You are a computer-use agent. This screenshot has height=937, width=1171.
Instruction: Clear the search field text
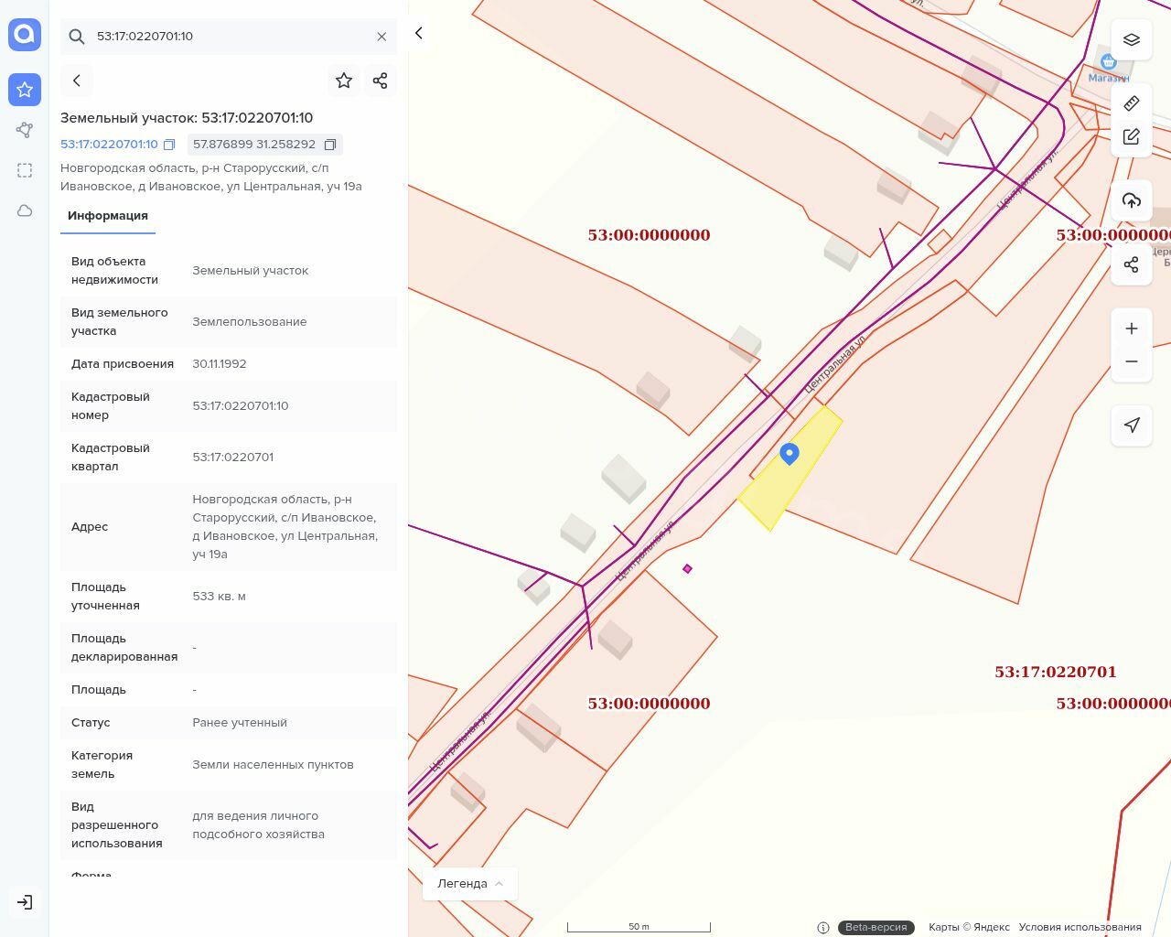coord(381,37)
